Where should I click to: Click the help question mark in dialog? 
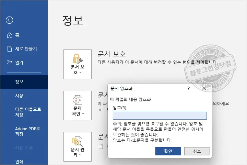pyautogui.click(x=189, y=88)
